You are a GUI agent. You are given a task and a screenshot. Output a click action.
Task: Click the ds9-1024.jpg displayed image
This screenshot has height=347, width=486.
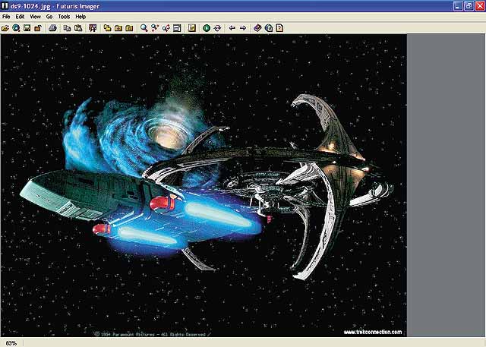point(204,185)
